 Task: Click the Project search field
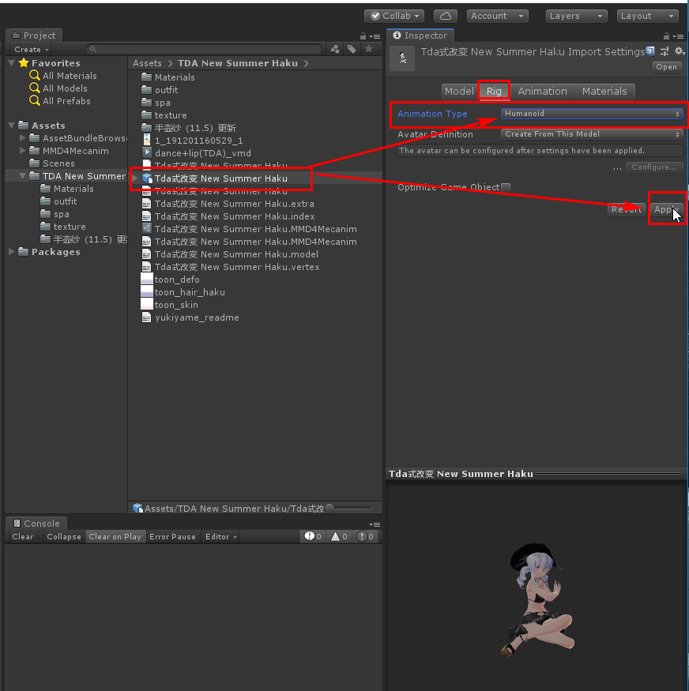click(x=204, y=49)
